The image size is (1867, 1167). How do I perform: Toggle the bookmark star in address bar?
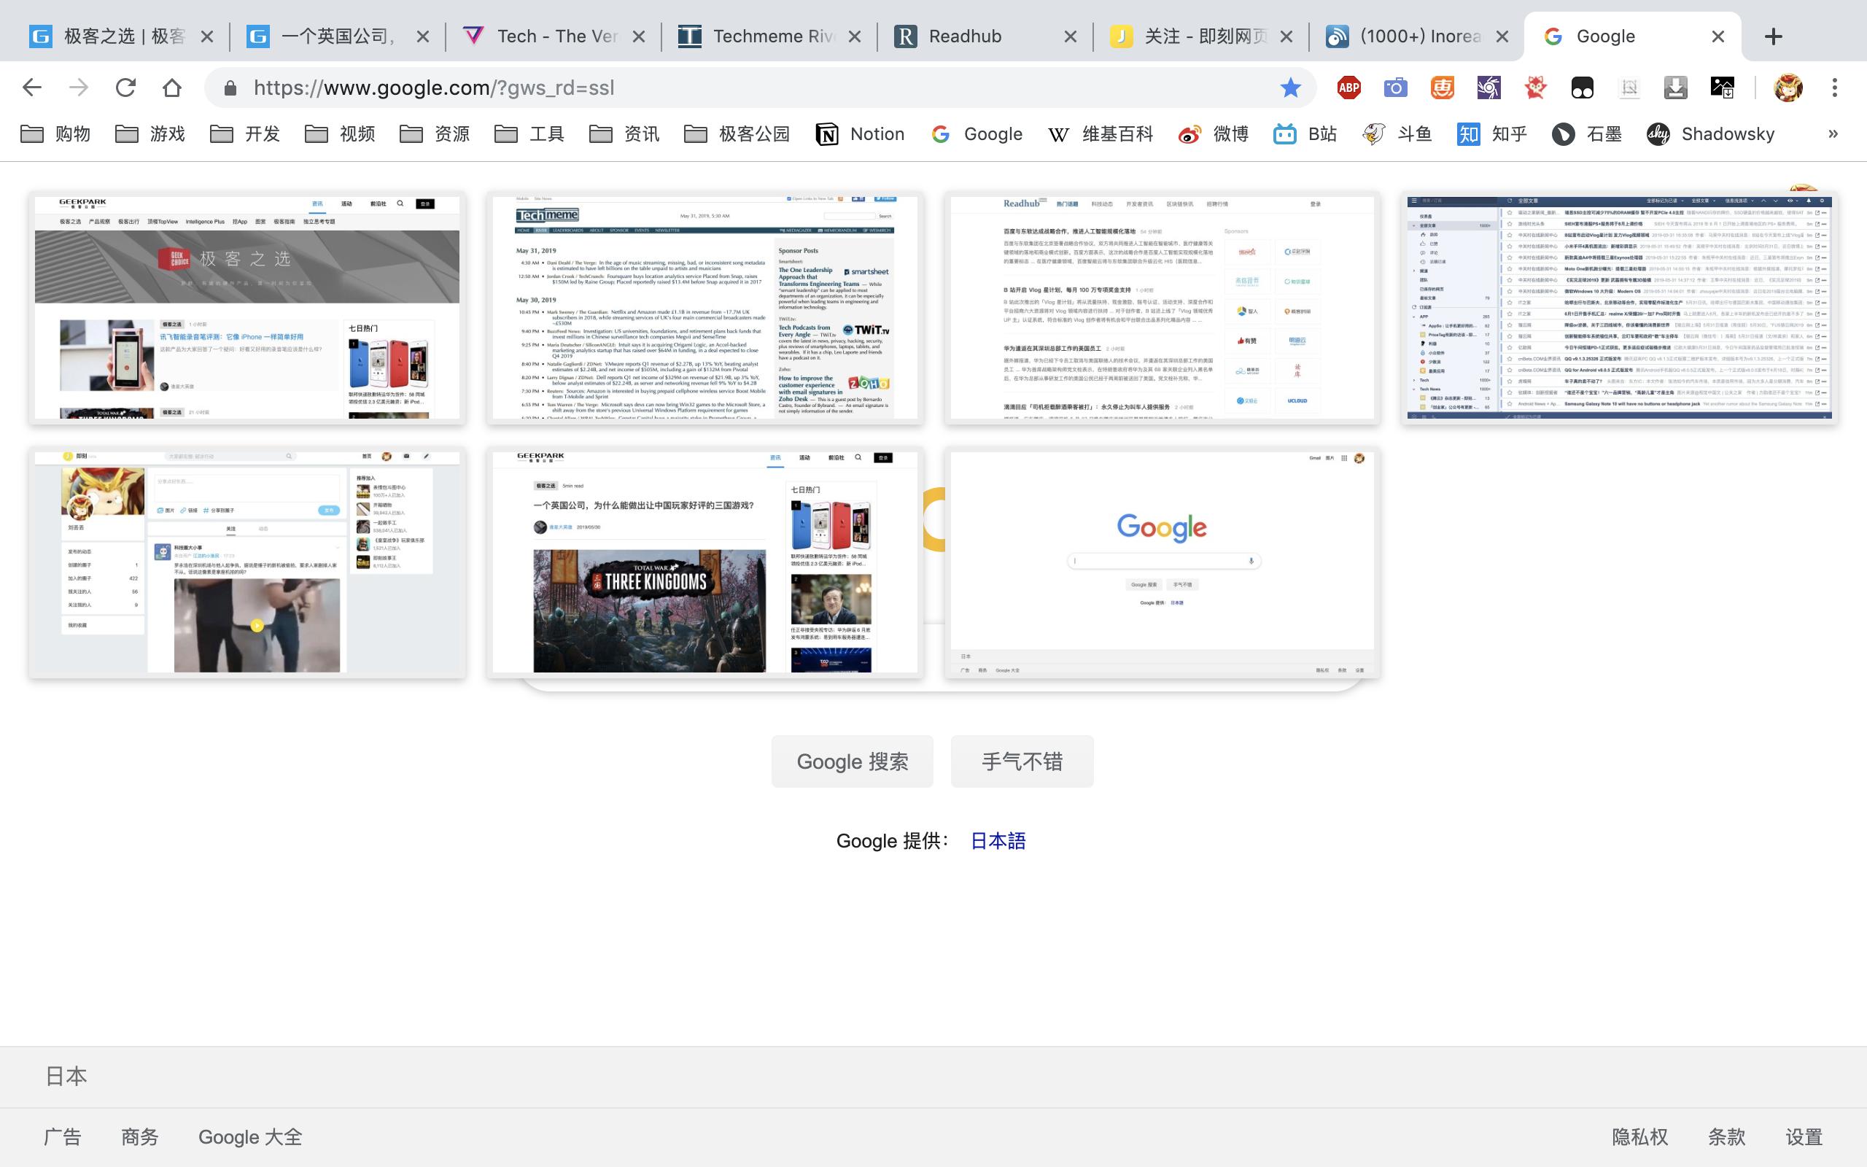pyautogui.click(x=1289, y=88)
